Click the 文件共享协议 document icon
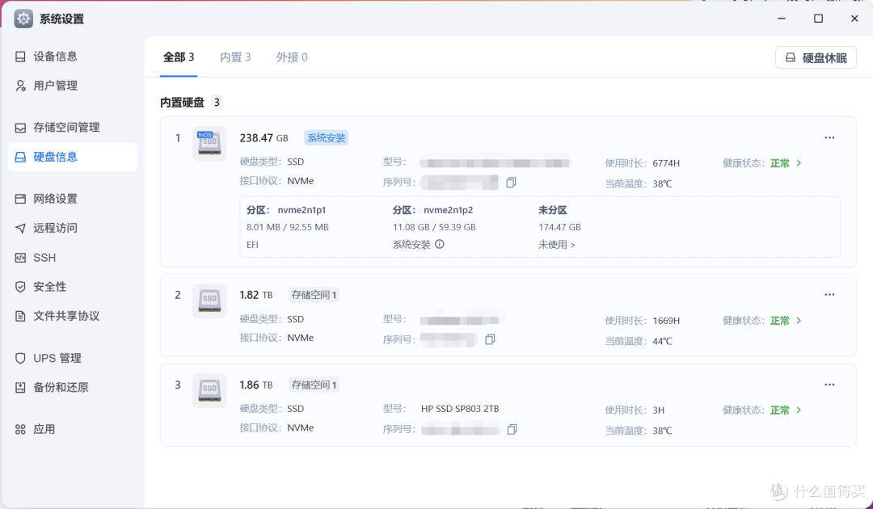 coord(20,316)
